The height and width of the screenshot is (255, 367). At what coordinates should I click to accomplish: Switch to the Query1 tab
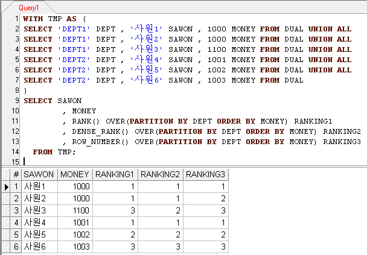point(28,8)
